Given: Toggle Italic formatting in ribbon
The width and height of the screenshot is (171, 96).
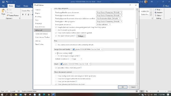Looking at the screenshot, I should point(26,15).
